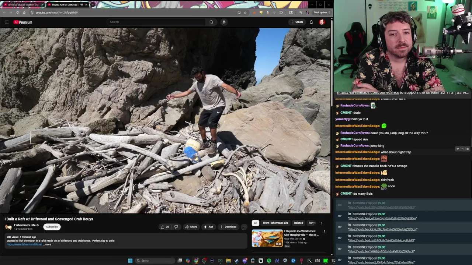Open Steam from the taskbar
The height and width of the screenshot is (265, 472).
(x=236, y=261)
